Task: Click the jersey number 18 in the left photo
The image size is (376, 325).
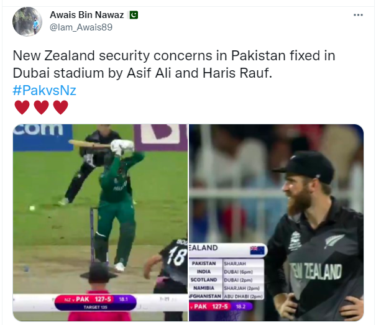Action: point(177,255)
